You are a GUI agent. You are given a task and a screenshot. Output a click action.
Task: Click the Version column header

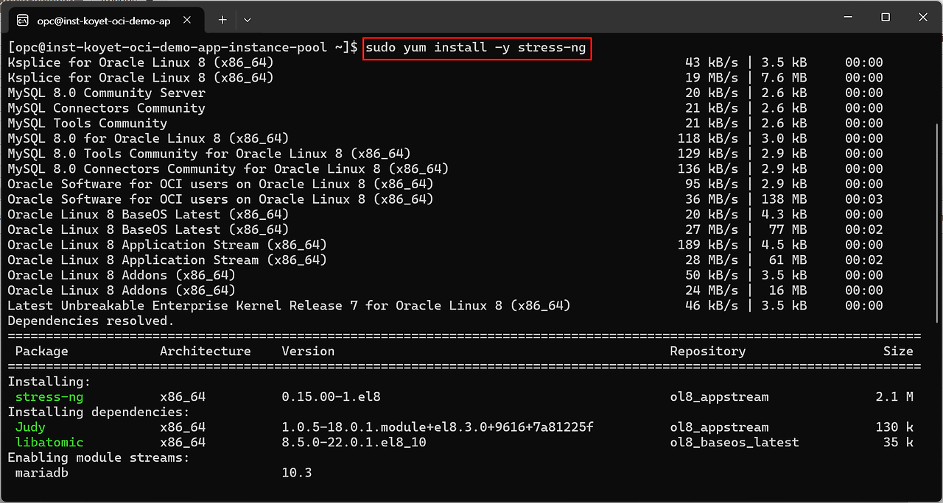(x=308, y=352)
